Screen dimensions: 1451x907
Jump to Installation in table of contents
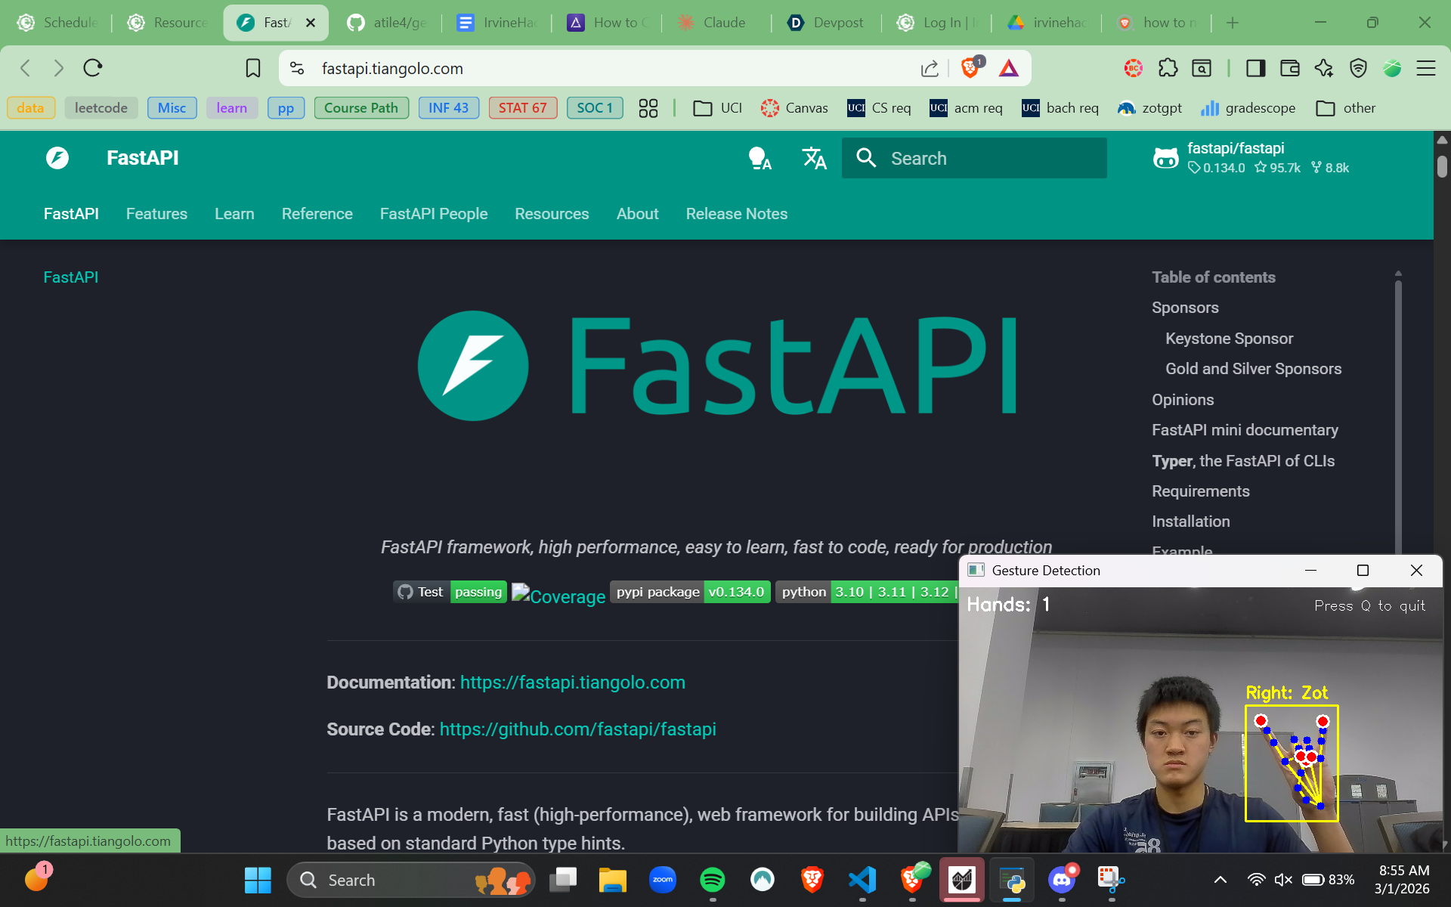1190,522
